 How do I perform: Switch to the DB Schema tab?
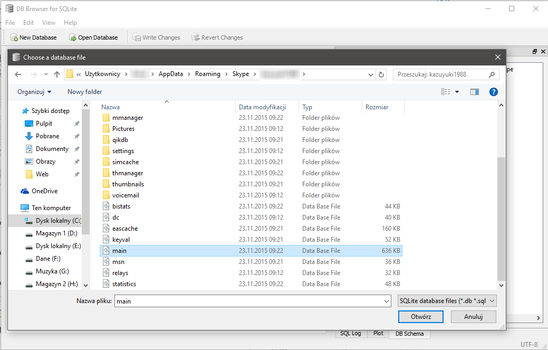pos(410,334)
